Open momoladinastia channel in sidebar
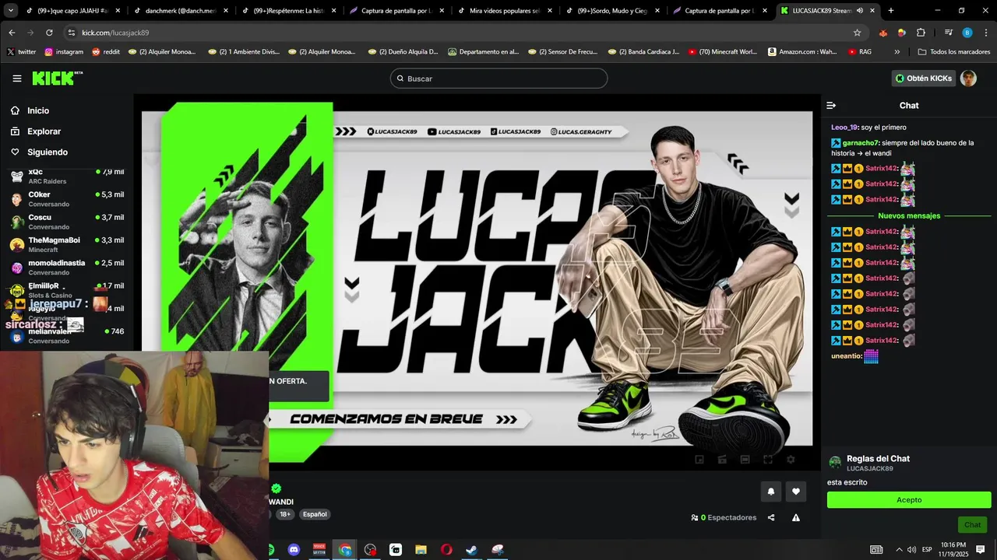This screenshot has height=560, width=997. (x=66, y=268)
